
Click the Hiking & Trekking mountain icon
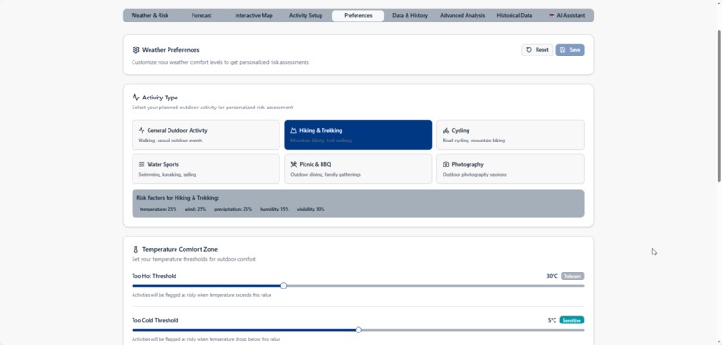(293, 130)
